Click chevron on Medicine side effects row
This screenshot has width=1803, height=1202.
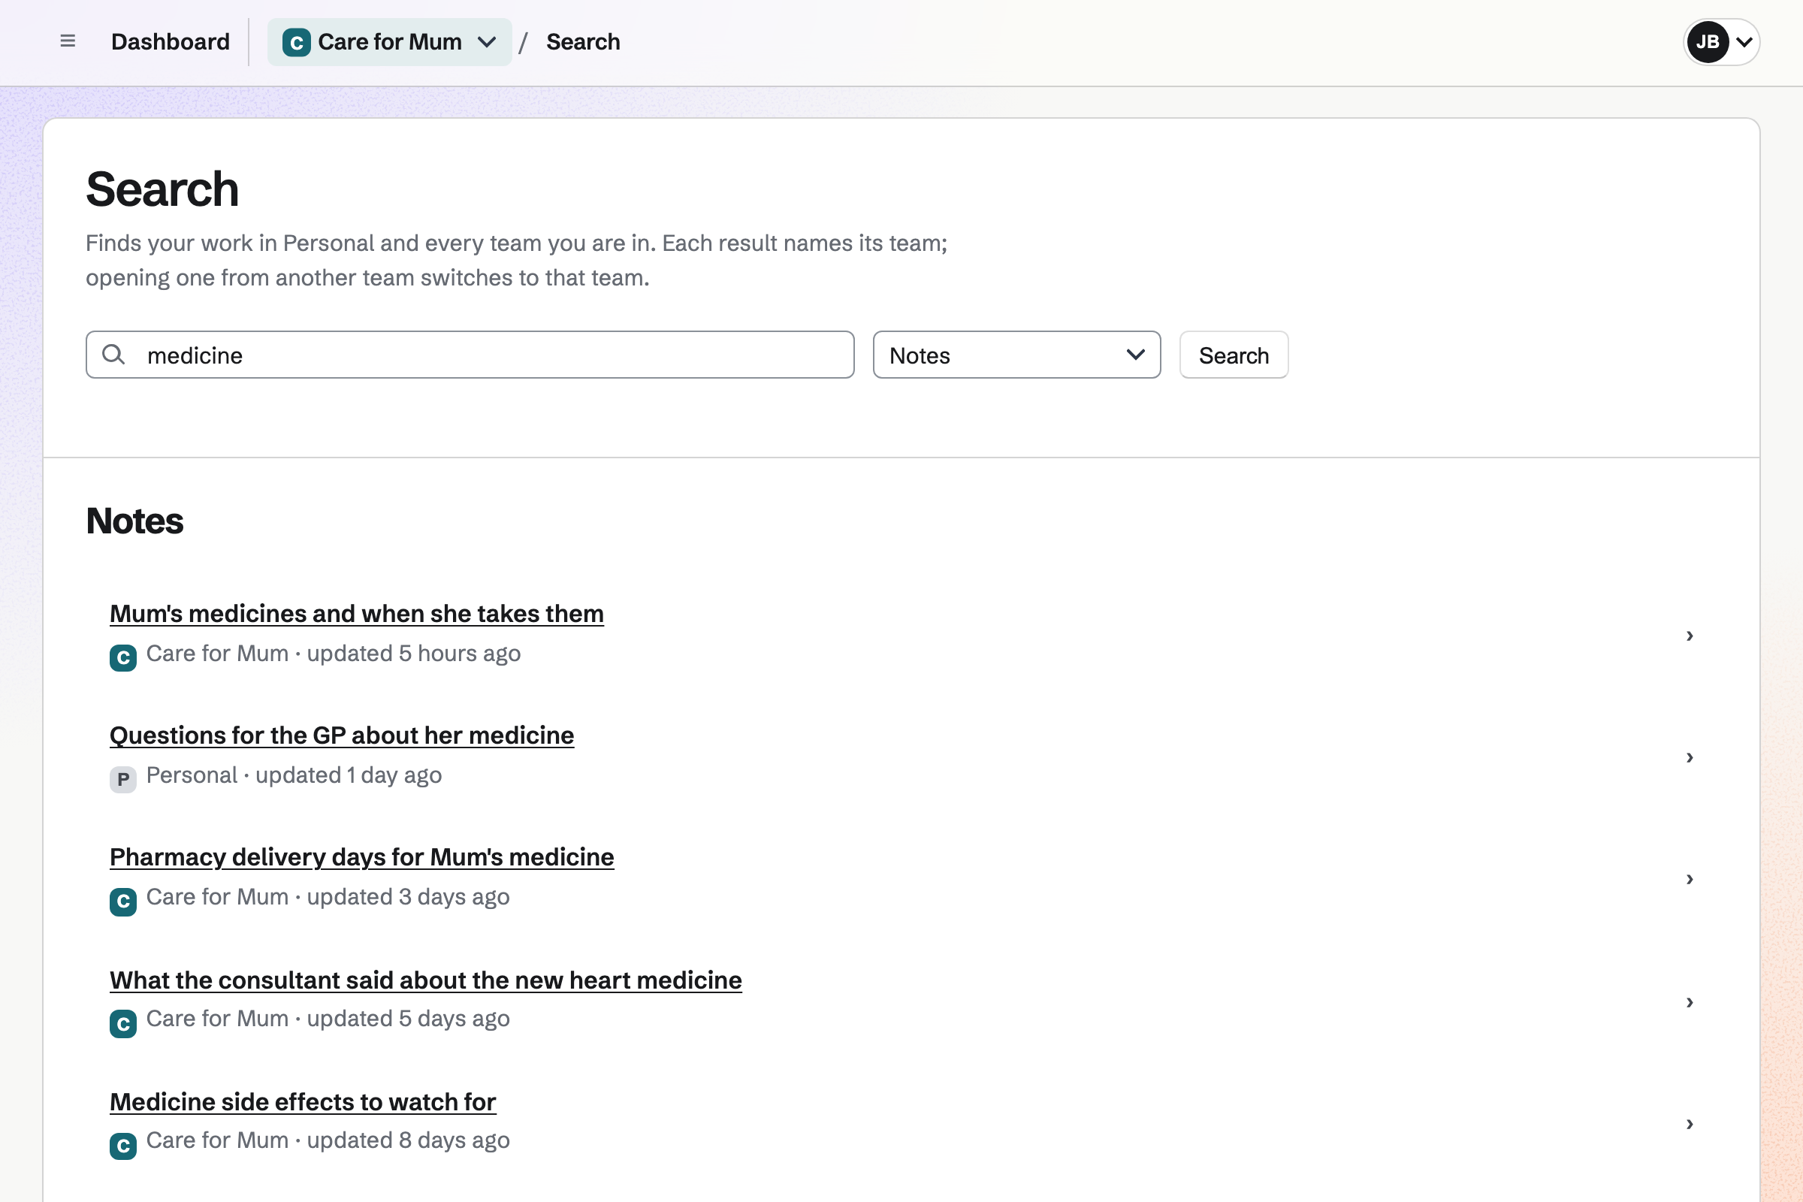pos(1690,1125)
